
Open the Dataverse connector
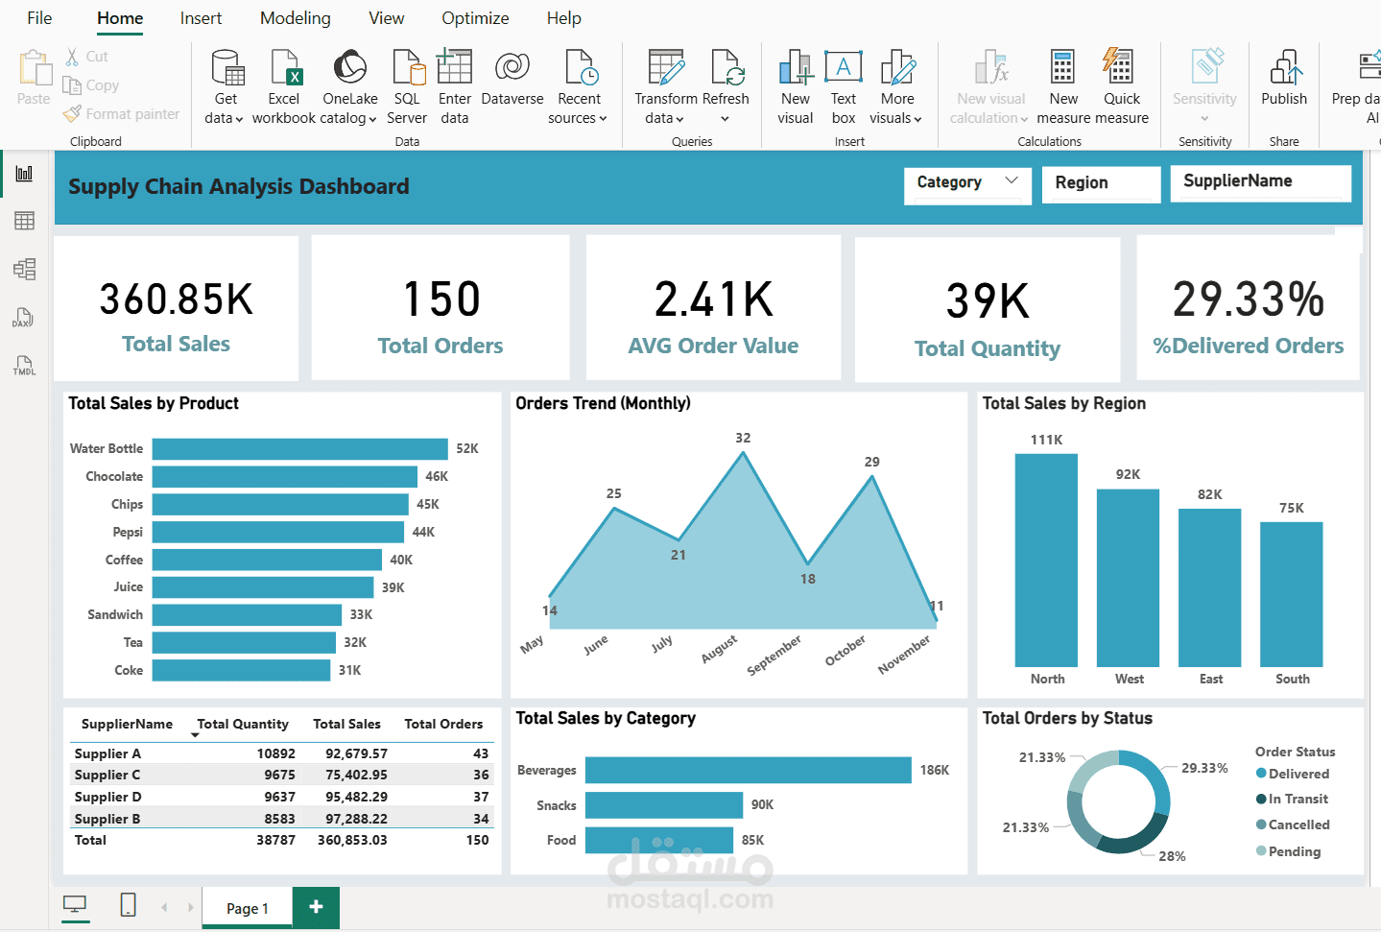(512, 79)
